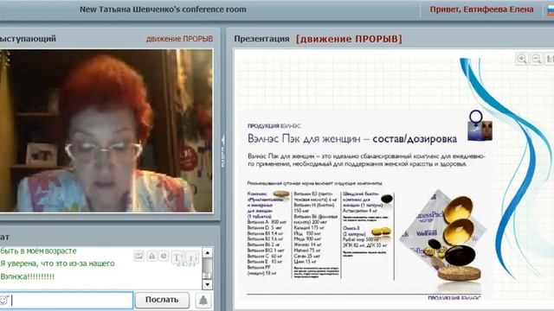The image size is (554, 311).
Task: Focus the chat message input field
Action: coord(67,301)
